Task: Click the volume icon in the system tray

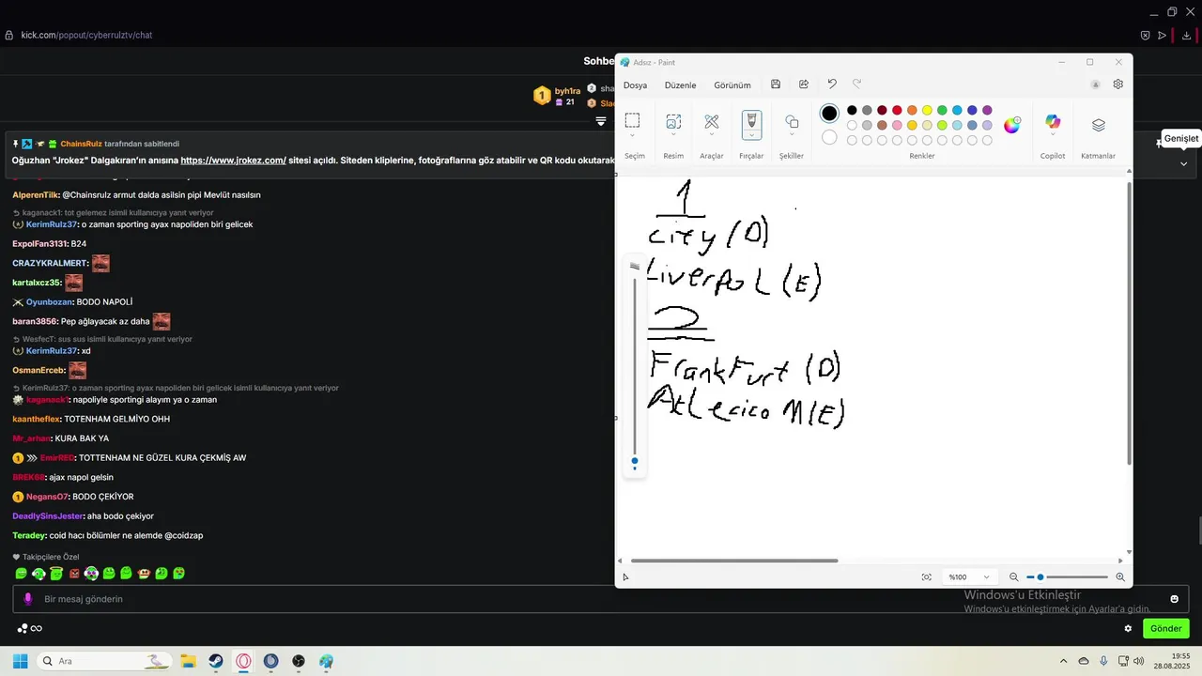Action: point(1139,661)
